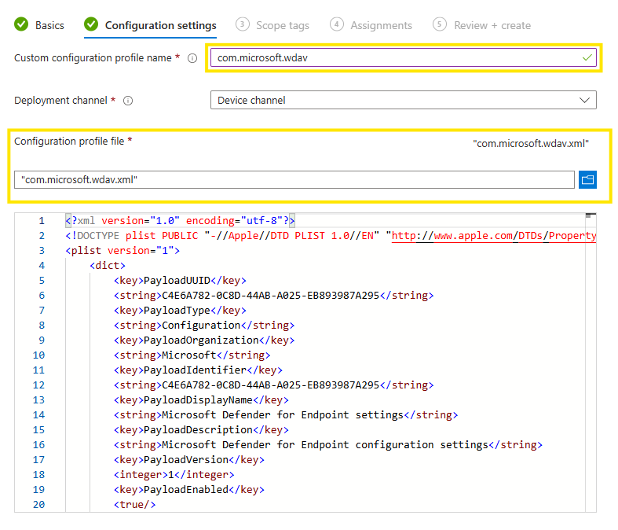Open the Basics step tab
Screen dimensions: 618x530
coord(49,25)
